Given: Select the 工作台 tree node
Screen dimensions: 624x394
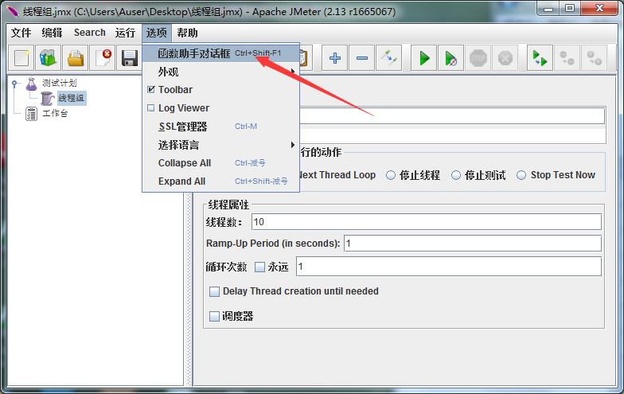Looking at the screenshot, I should click(55, 113).
